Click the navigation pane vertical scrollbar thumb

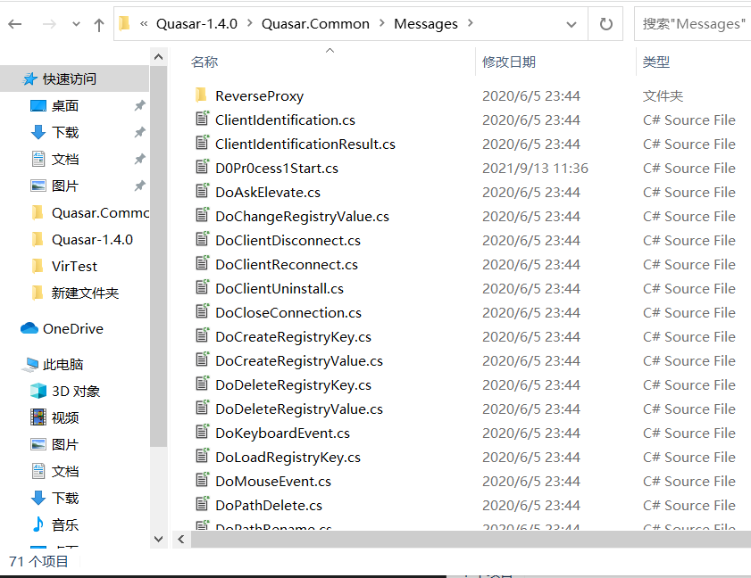coord(159,257)
